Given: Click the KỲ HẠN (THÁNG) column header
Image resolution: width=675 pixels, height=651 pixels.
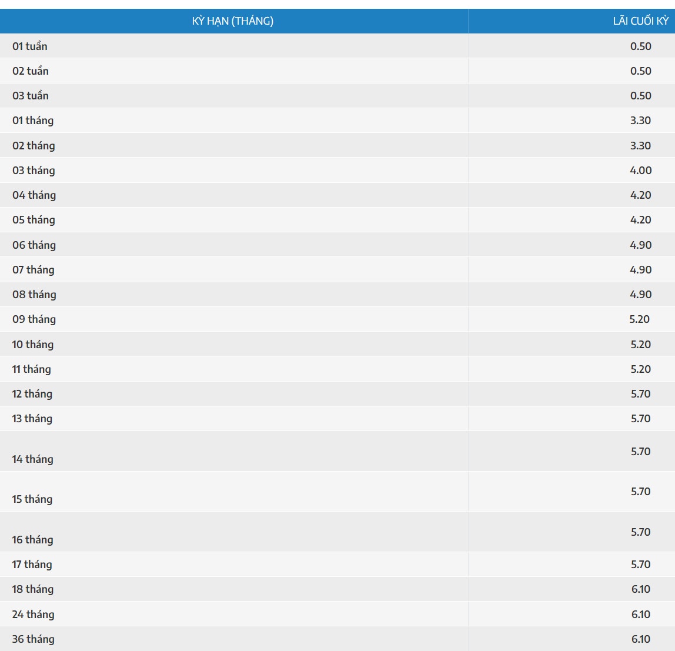Looking at the screenshot, I should pyautogui.click(x=233, y=21).
